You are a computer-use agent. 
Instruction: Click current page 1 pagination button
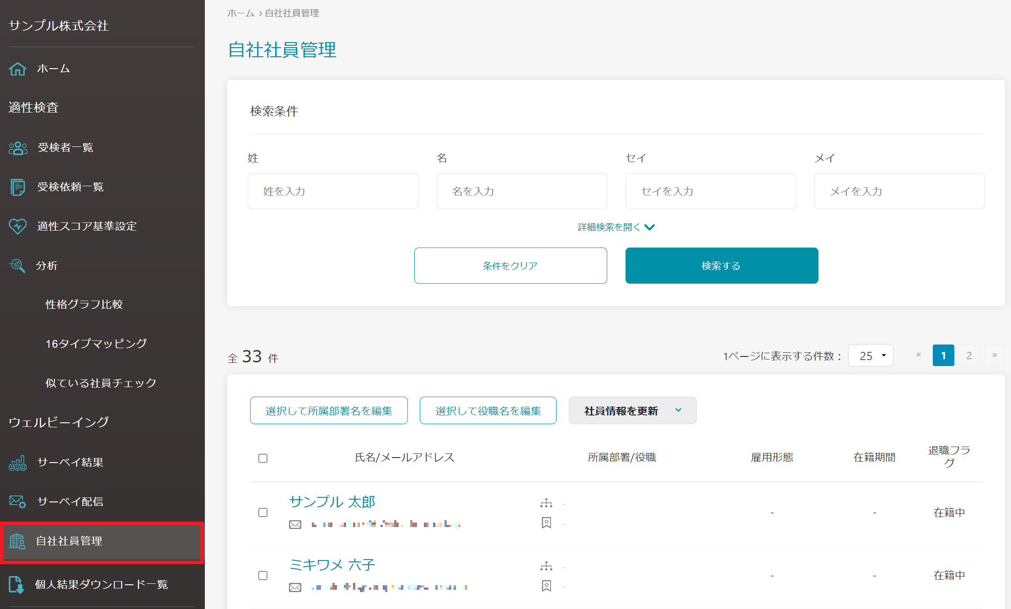click(x=943, y=356)
